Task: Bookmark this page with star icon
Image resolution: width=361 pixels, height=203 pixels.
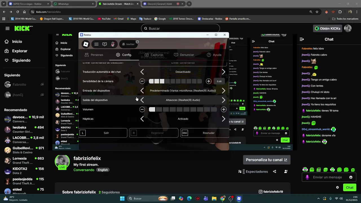Action: (x=317, y=12)
